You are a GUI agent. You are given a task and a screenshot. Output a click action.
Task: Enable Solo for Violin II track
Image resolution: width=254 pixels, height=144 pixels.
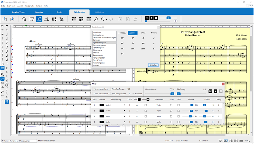(x=179, y=111)
